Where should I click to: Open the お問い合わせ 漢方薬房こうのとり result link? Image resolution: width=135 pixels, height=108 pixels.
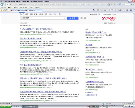coord(43,78)
